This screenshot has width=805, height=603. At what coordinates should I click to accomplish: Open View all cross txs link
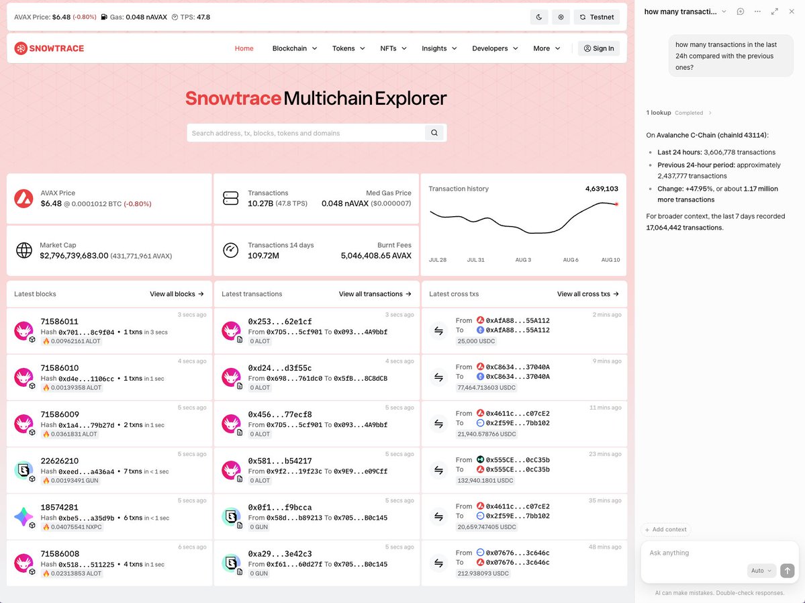click(588, 294)
